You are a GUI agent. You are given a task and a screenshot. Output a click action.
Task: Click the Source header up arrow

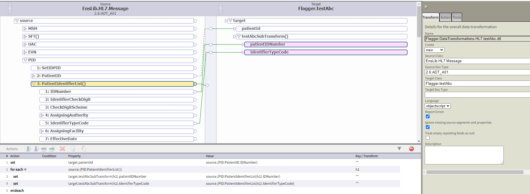pos(10,5)
